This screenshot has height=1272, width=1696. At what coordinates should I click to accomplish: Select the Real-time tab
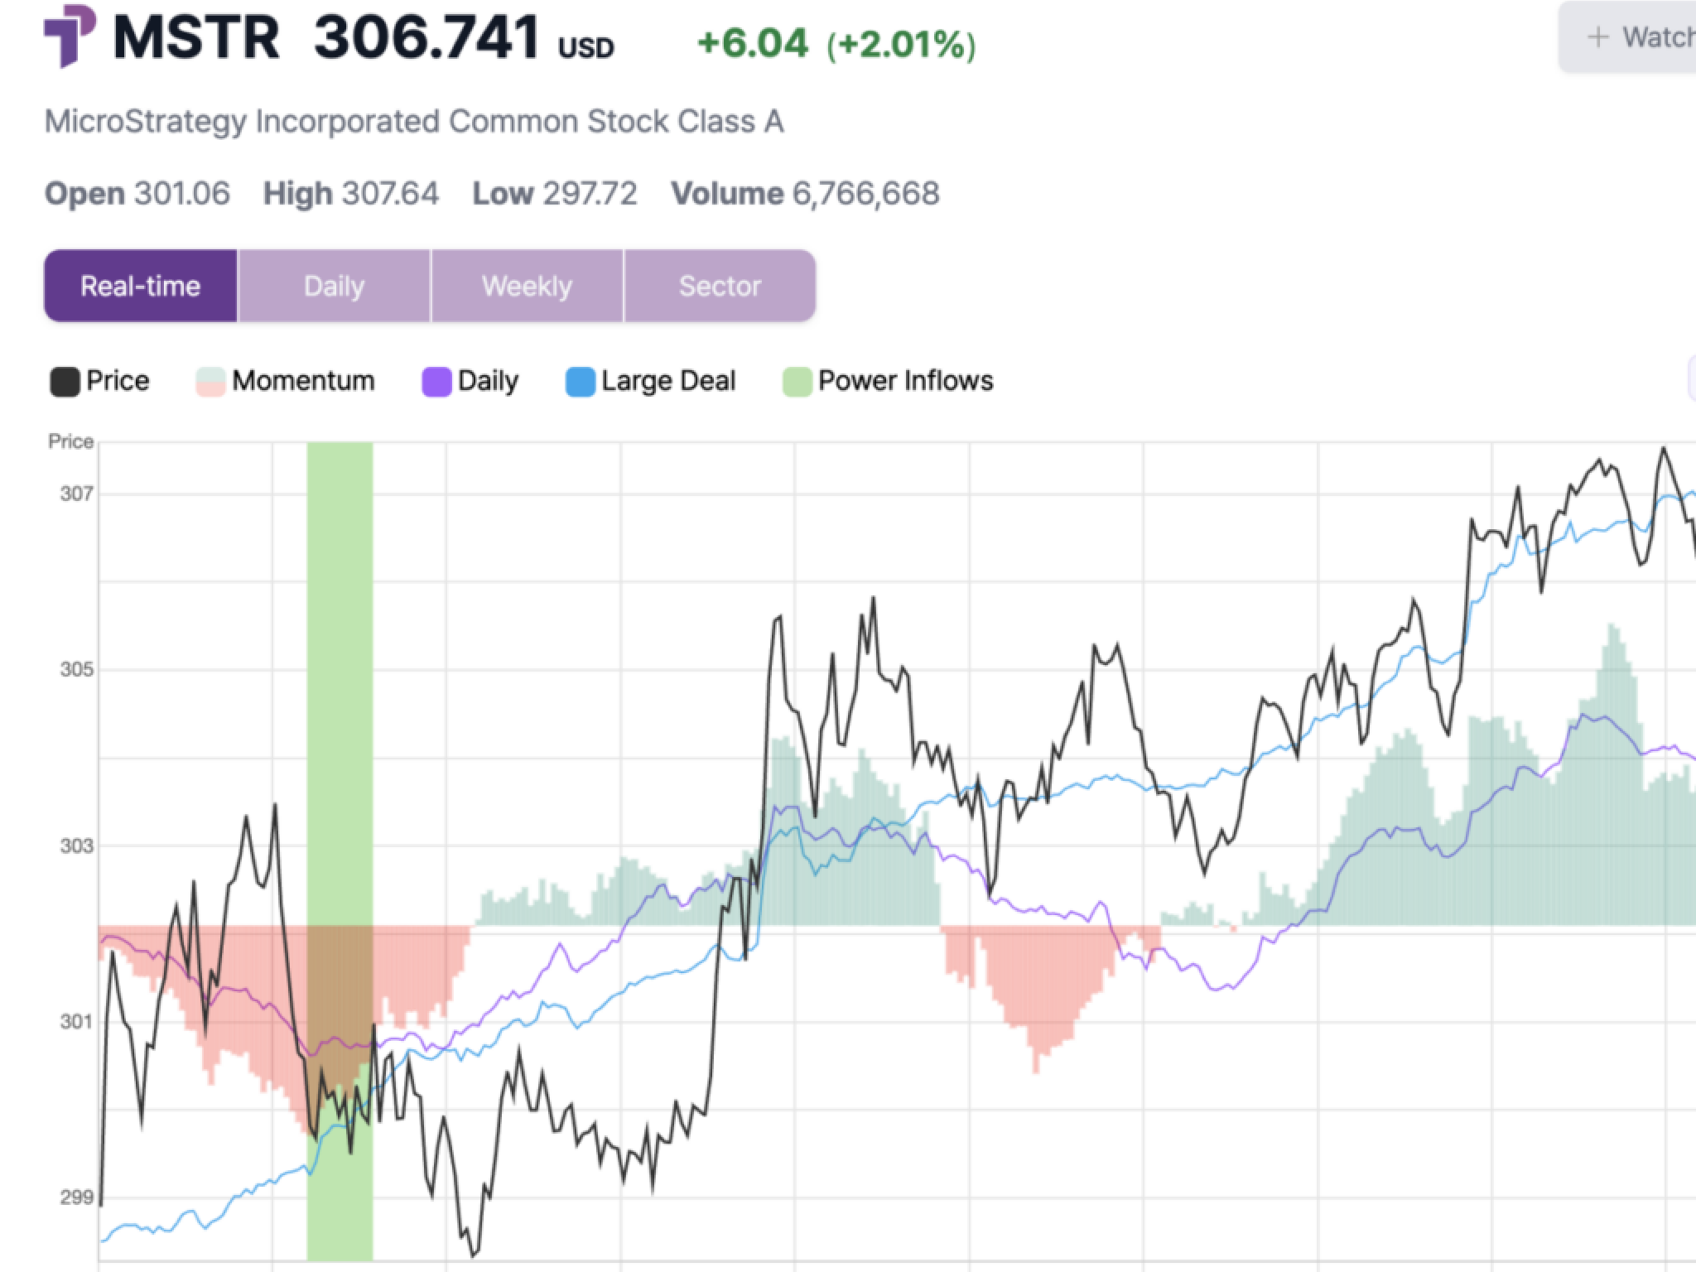(x=141, y=287)
